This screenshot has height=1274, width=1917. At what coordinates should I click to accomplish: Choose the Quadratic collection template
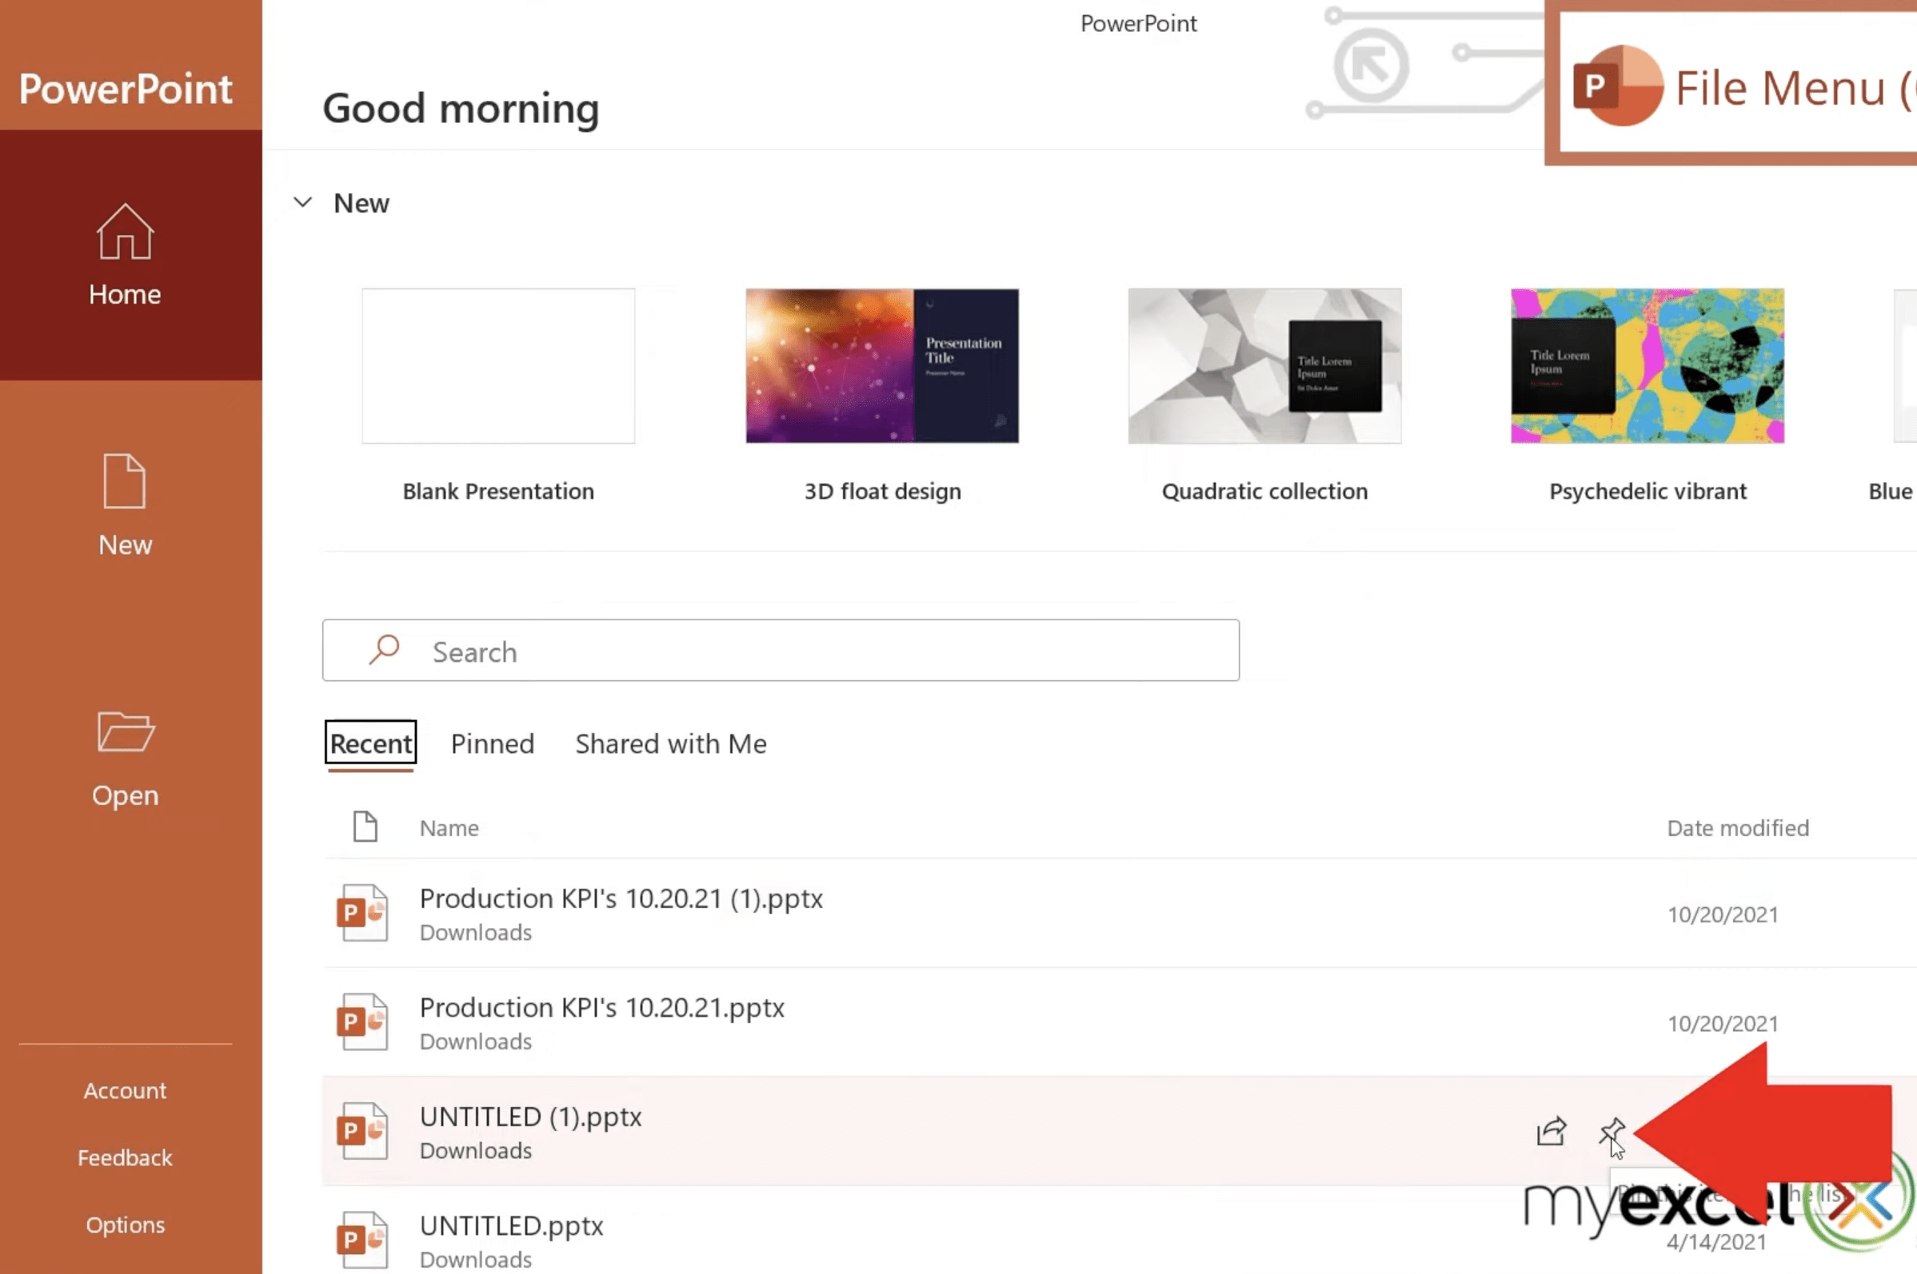[x=1265, y=365]
